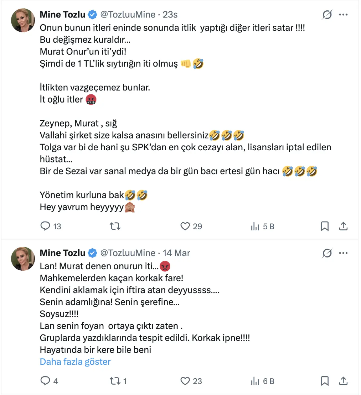Like the 14 Mar tweet with 23 likes
Screen dimensions: 361x395
point(185,381)
